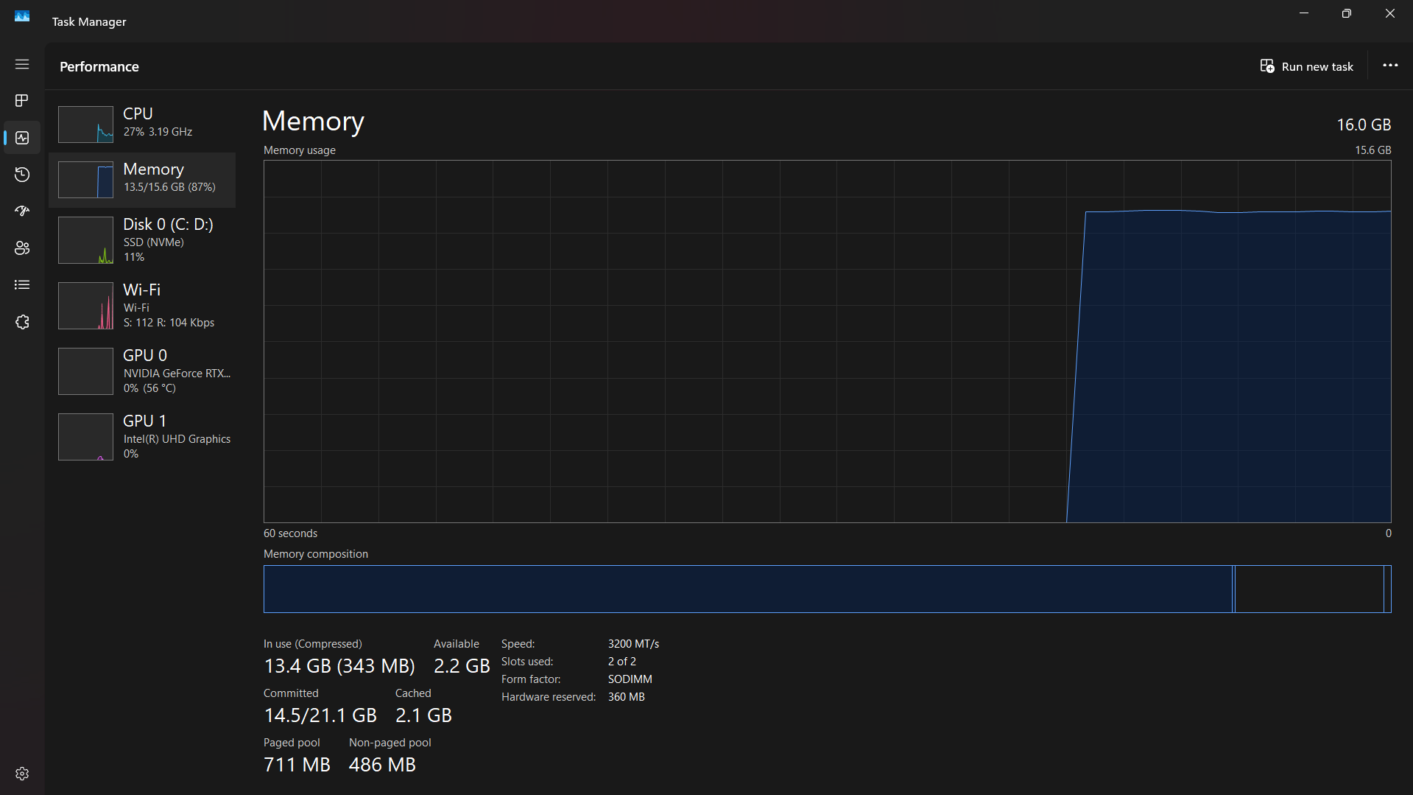Expand the navigation sidebar menu
This screenshot has height=795, width=1413.
(21, 65)
